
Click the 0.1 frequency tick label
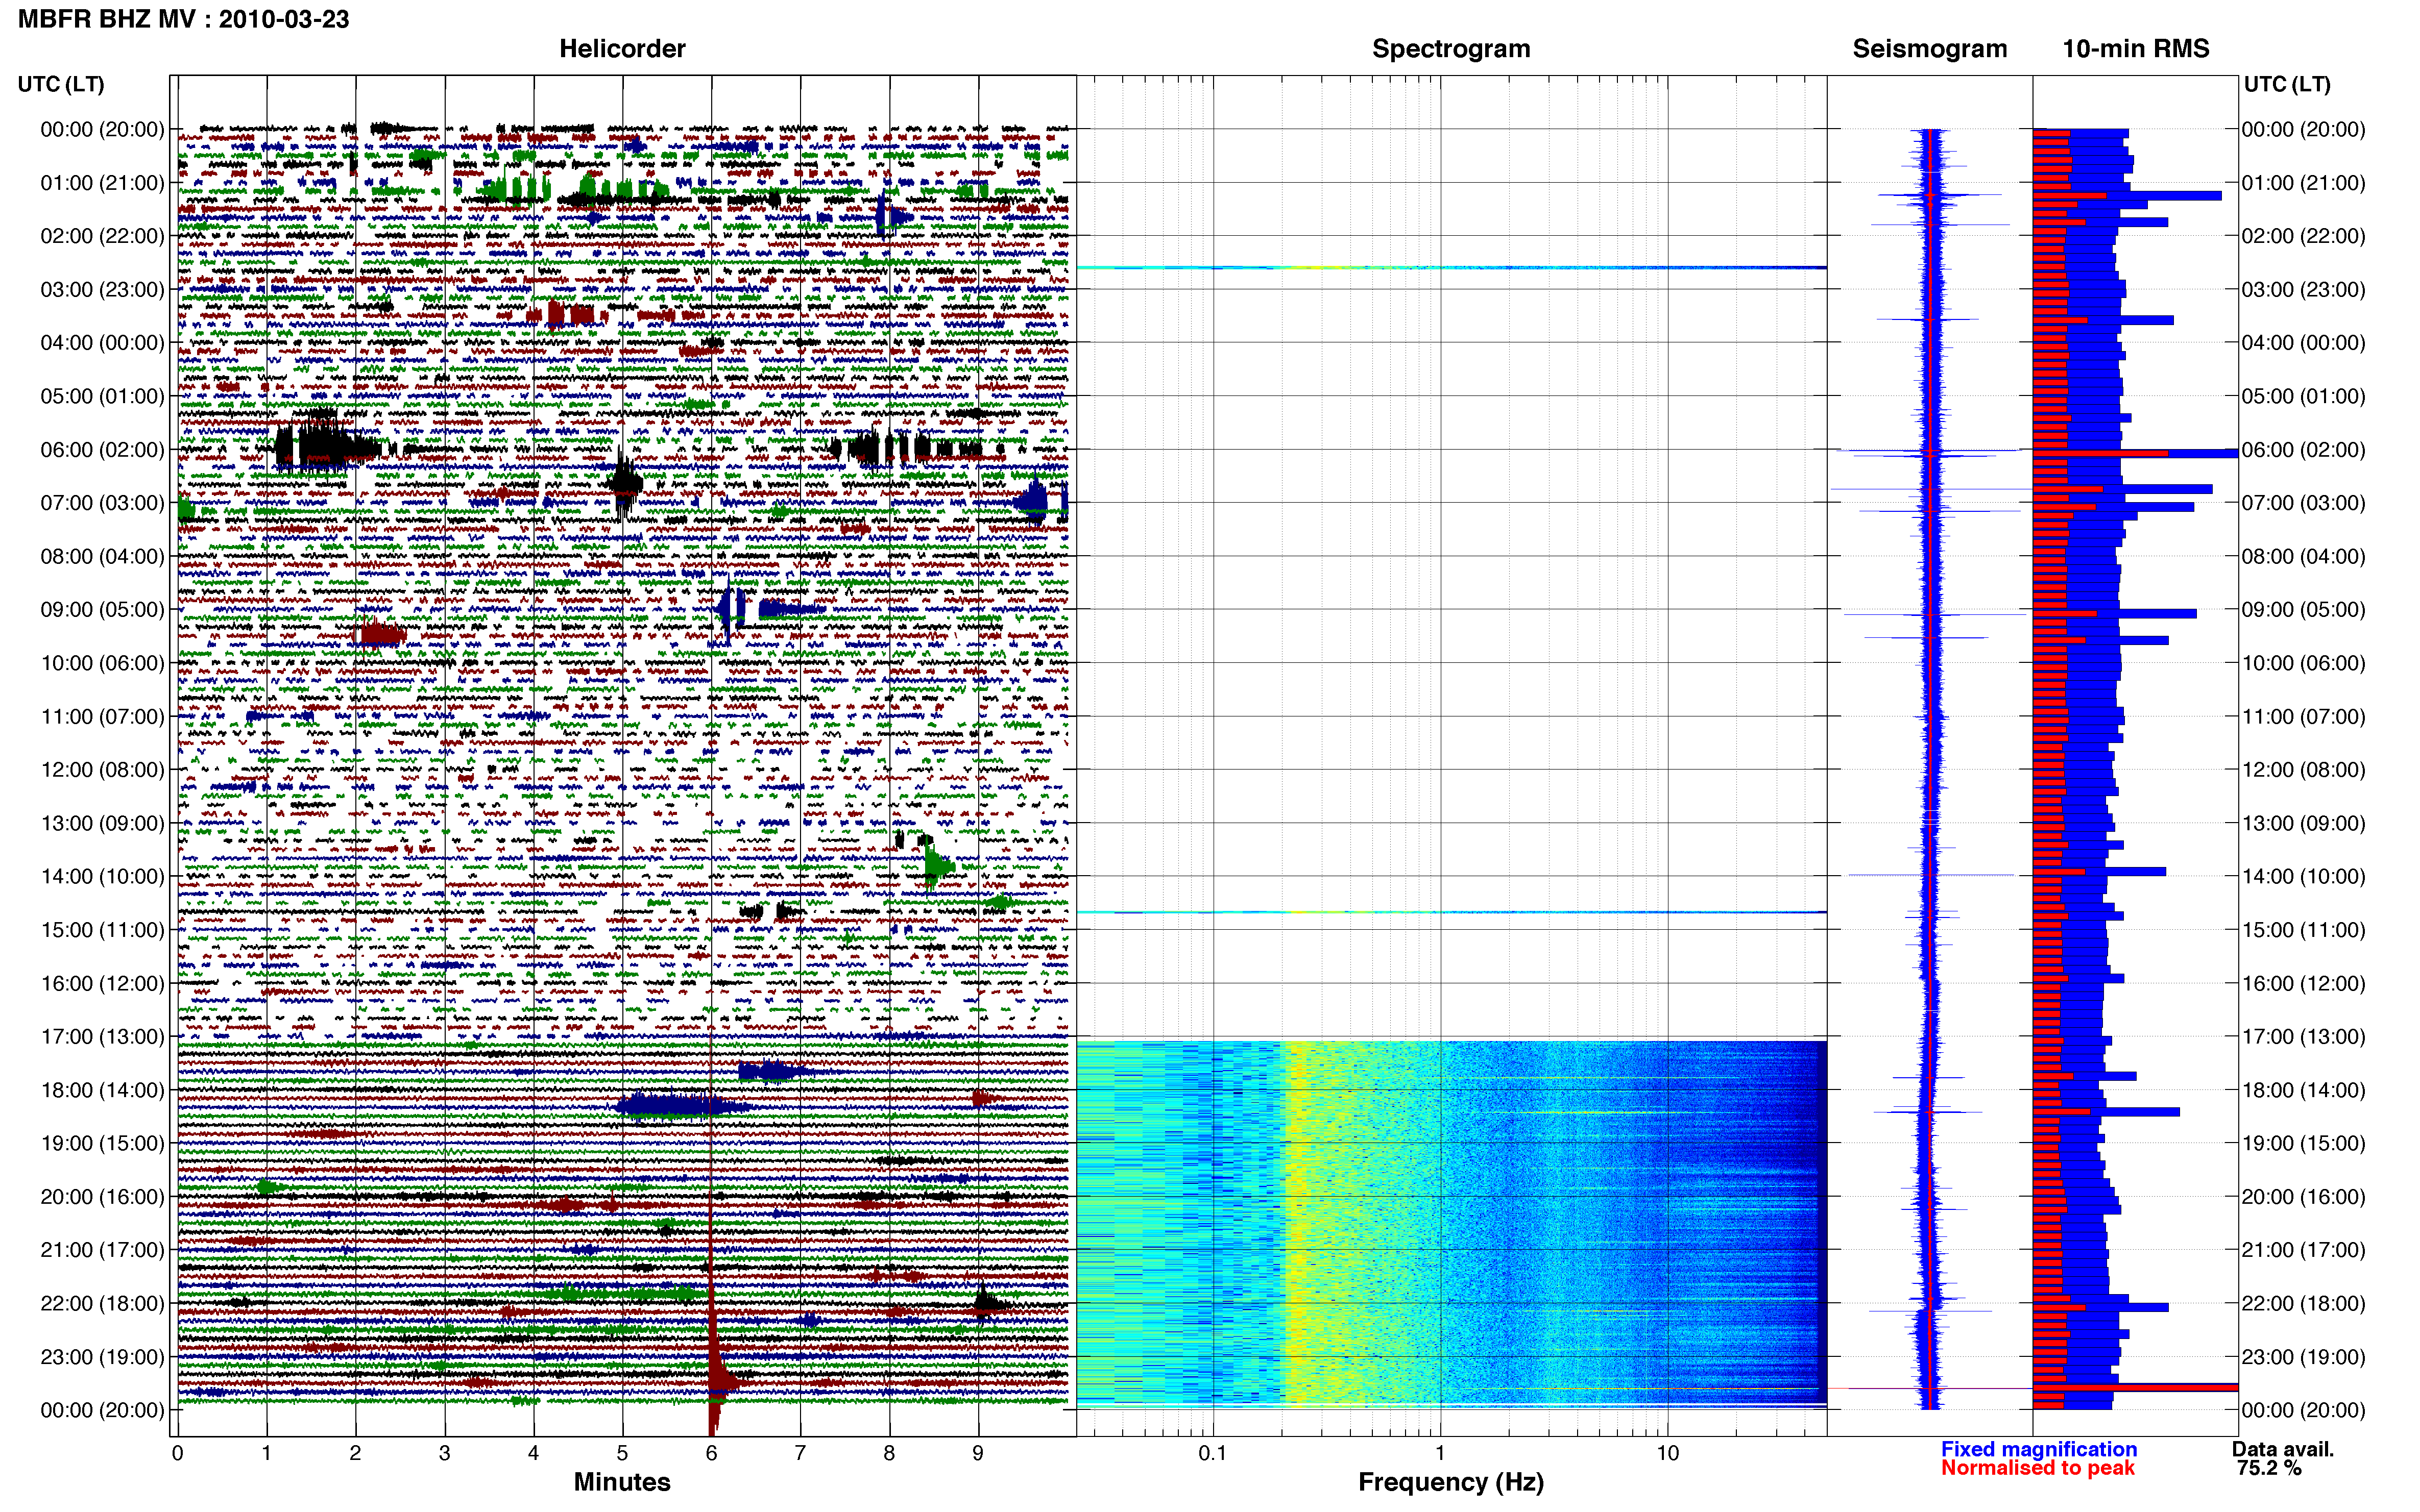coord(1213,1452)
